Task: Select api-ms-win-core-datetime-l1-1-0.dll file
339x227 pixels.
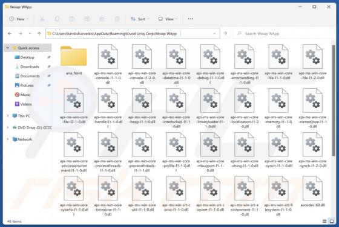Action: click(x=176, y=64)
